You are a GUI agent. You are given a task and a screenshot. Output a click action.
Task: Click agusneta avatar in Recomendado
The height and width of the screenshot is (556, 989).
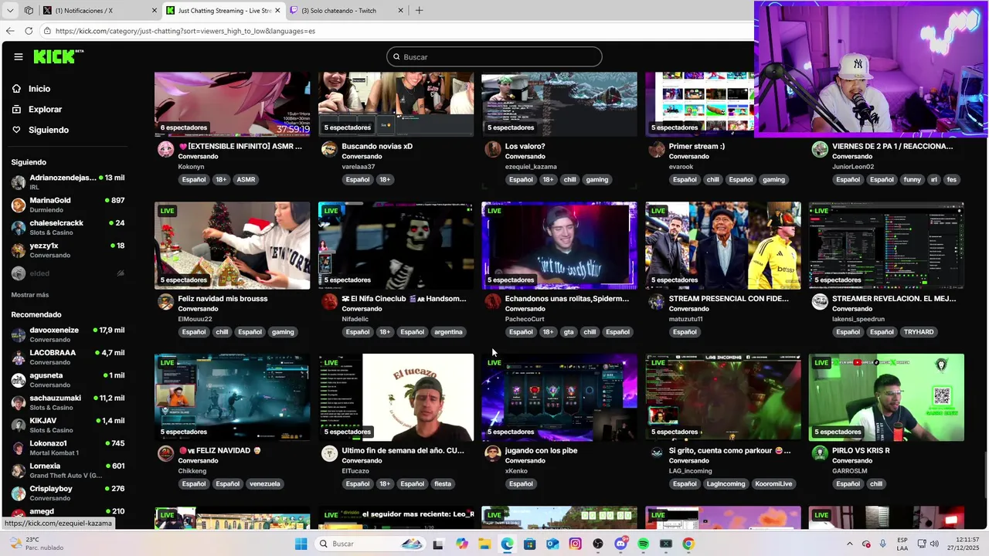[19, 380]
